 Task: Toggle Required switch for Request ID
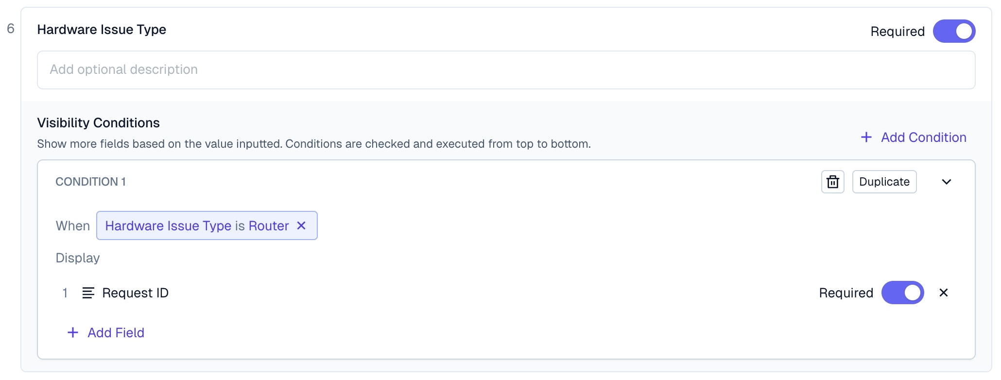tap(902, 293)
